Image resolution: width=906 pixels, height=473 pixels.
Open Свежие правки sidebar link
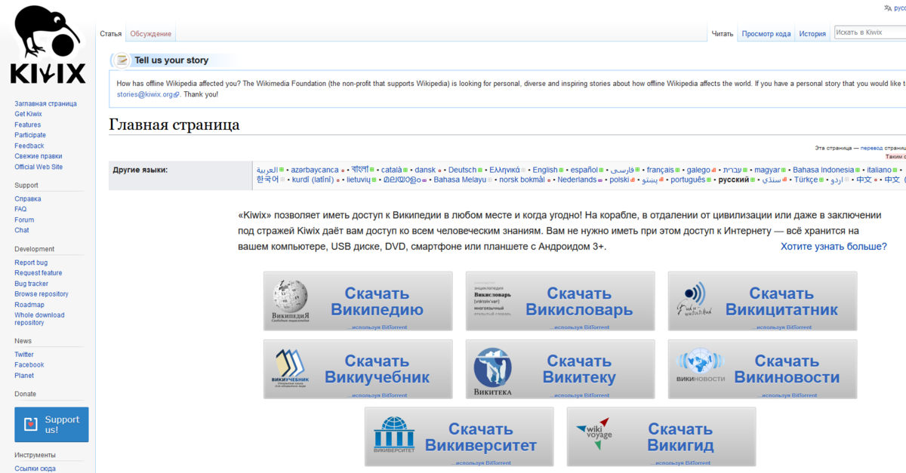pyautogui.click(x=38, y=156)
